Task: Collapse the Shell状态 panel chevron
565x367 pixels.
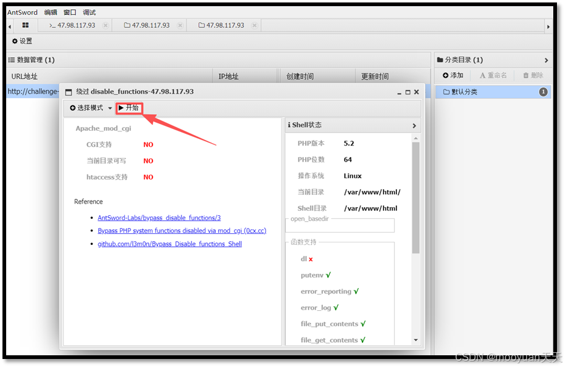Action: coord(414,126)
